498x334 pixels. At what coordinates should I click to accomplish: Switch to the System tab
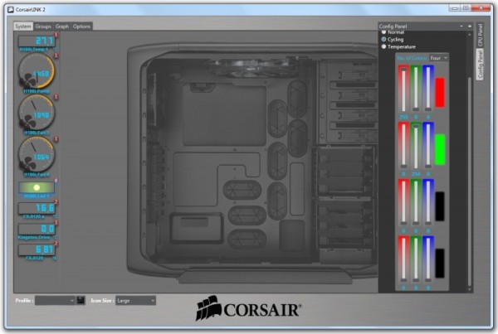pos(23,27)
